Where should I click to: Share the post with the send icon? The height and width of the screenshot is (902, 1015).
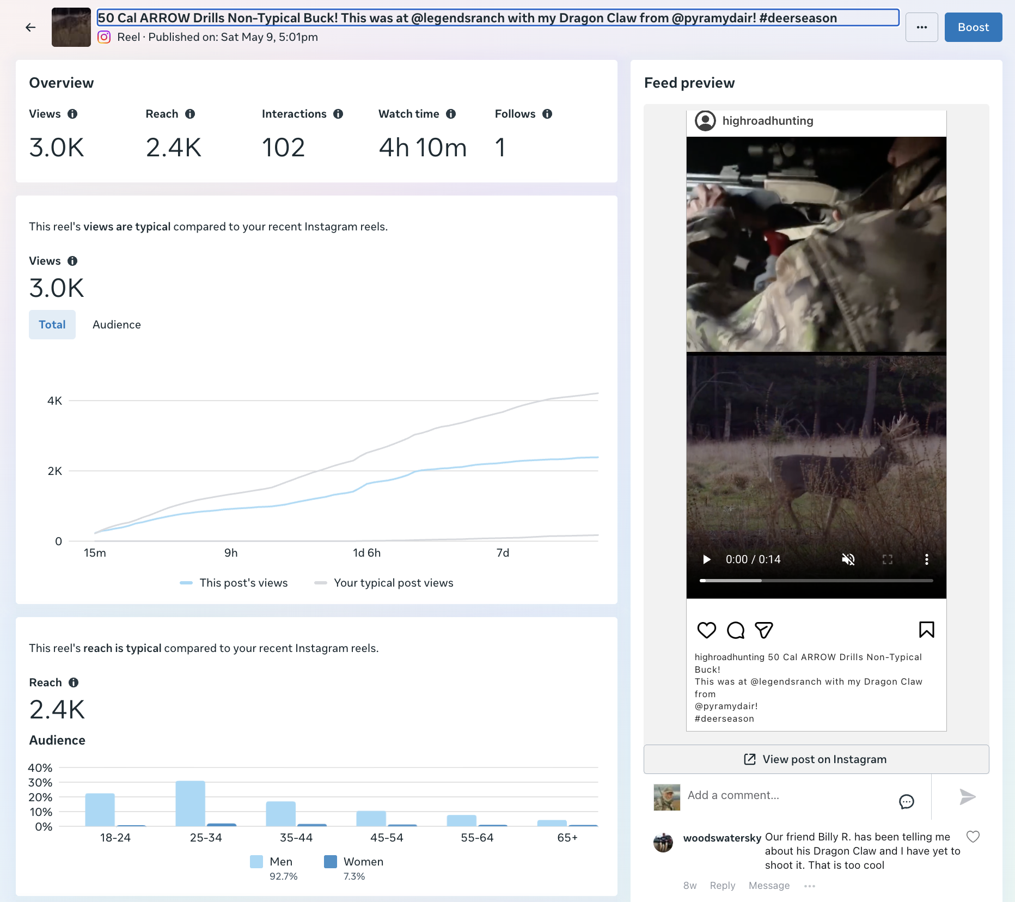[x=764, y=630]
